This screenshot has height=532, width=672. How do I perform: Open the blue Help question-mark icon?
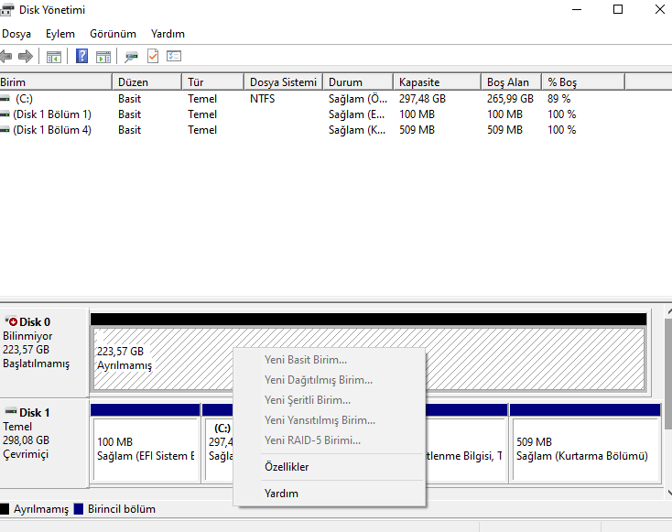81,56
